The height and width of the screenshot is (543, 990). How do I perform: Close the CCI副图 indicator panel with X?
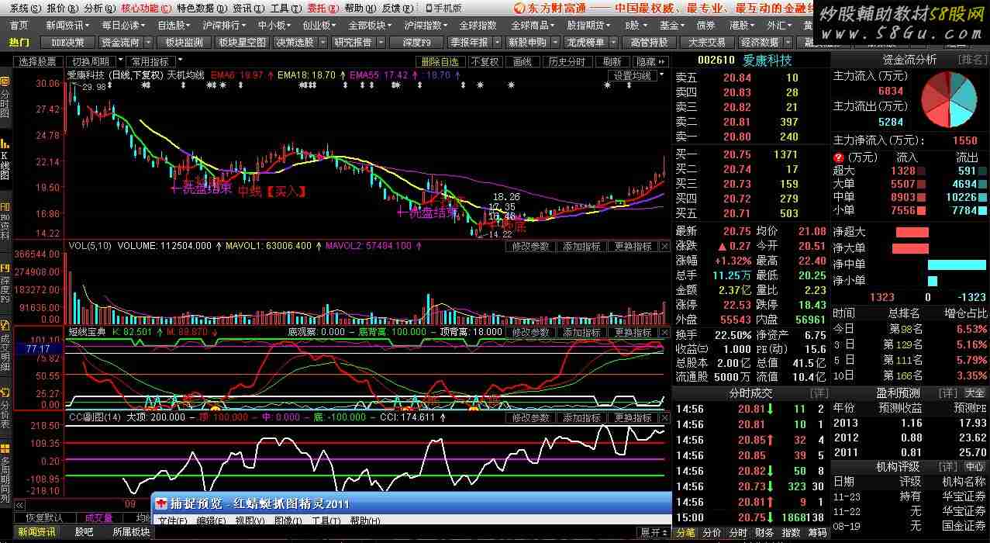[x=664, y=417]
